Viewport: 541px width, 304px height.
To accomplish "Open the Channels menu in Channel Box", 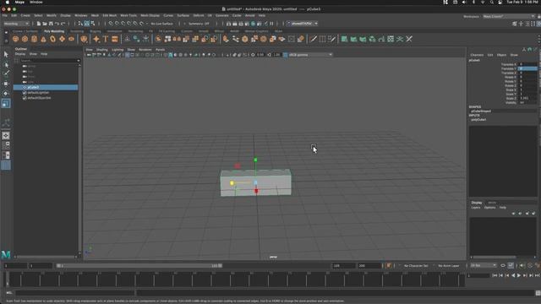I will pyautogui.click(x=477, y=55).
